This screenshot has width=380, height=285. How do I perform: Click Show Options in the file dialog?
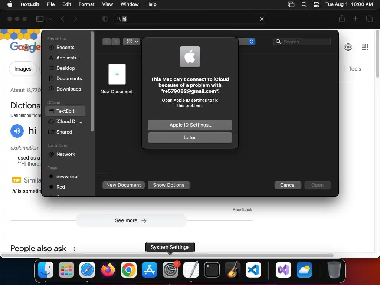pos(169,185)
